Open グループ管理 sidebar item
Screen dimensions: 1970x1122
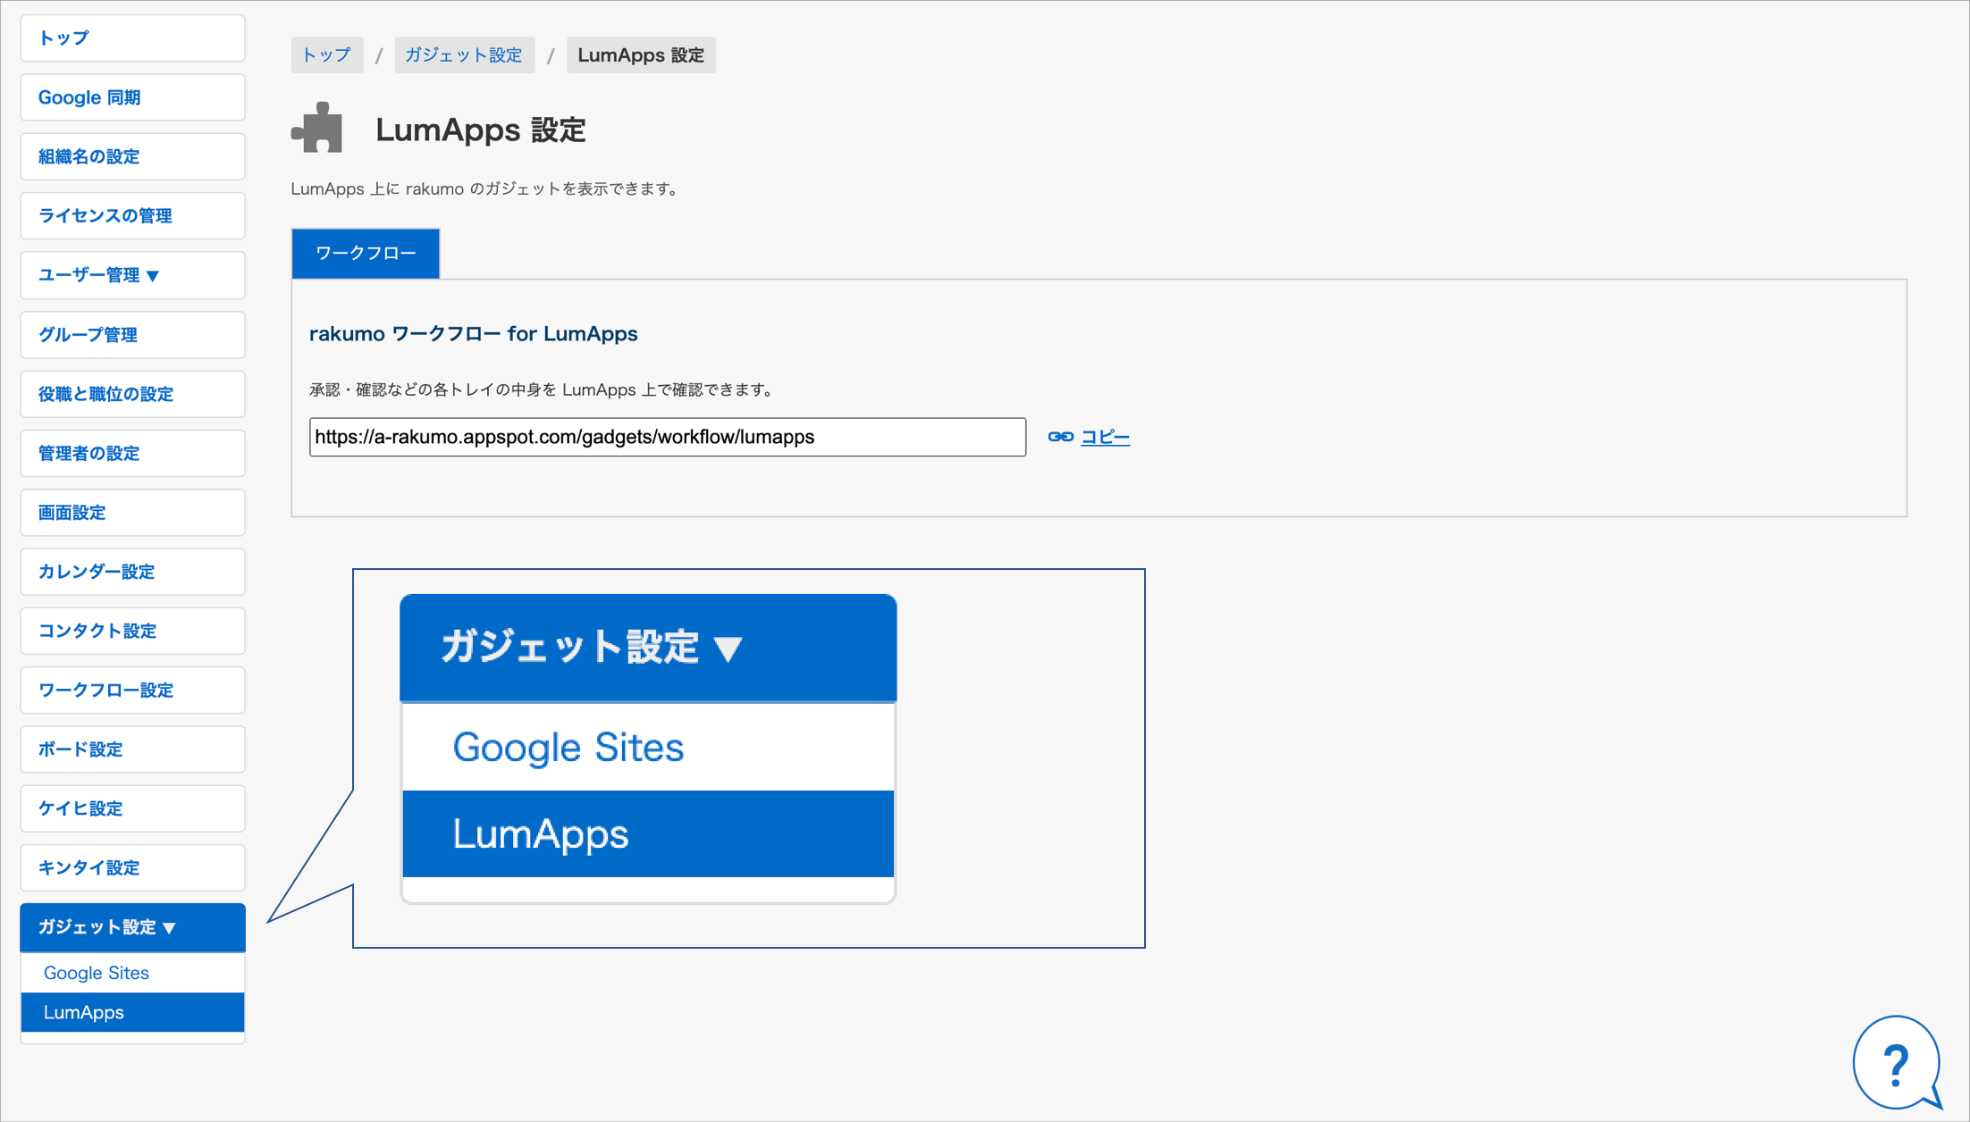(132, 335)
